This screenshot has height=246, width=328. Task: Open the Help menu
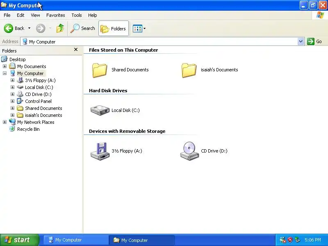point(93,15)
